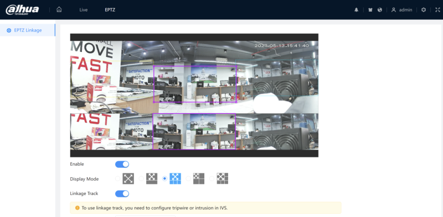
Task: Disable the Linkage Track switch
Action: [x=122, y=194]
